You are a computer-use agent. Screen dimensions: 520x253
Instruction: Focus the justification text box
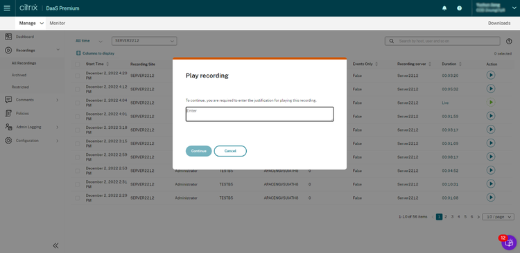pyautogui.click(x=260, y=114)
